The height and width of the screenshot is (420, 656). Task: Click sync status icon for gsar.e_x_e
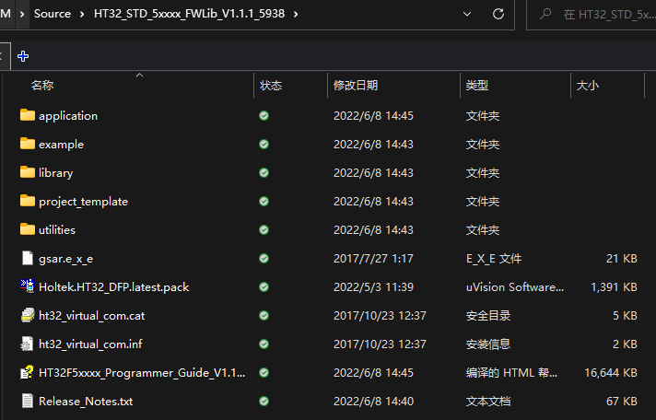click(x=264, y=258)
